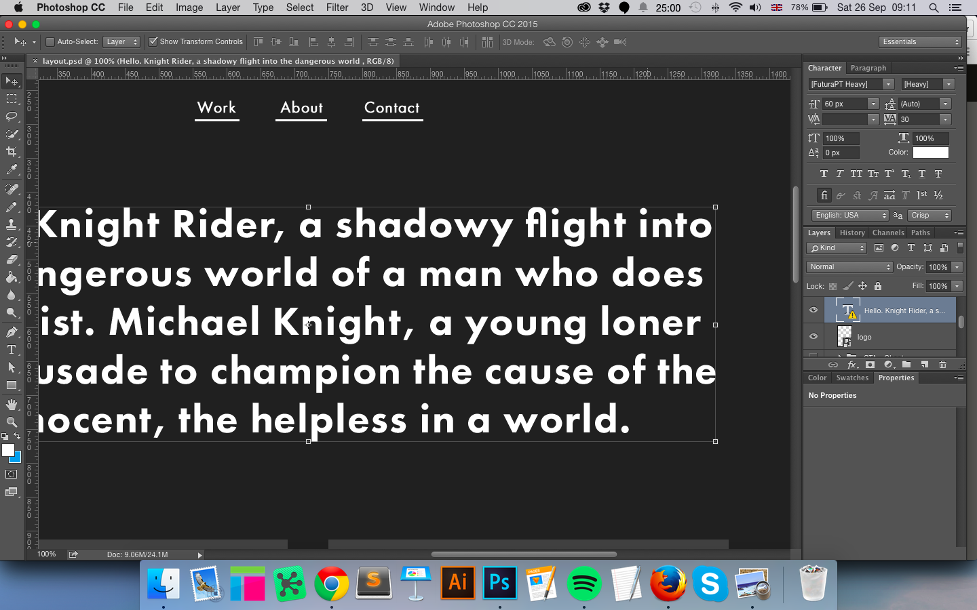Toggle lock transparent pixels
Image resolution: width=977 pixels, height=610 pixels.
tap(832, 286)
